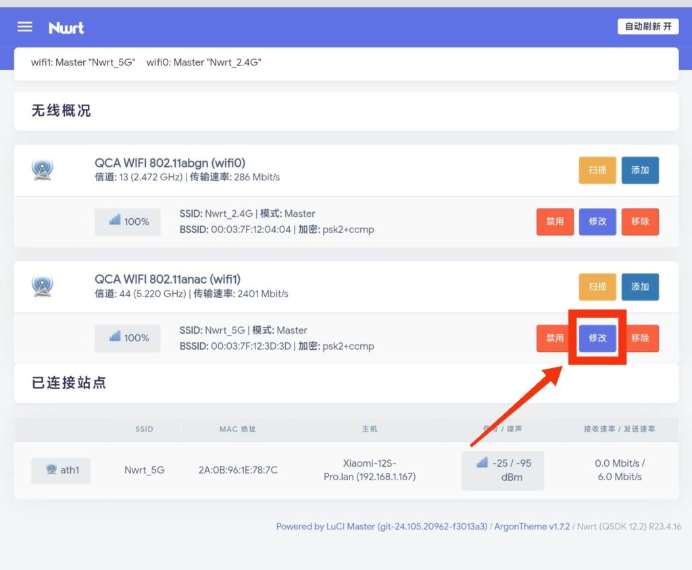Viewport: 692px width, 570px height.
Task: Remove the Nwrt_2.4G network
Action: click(640, 222)
